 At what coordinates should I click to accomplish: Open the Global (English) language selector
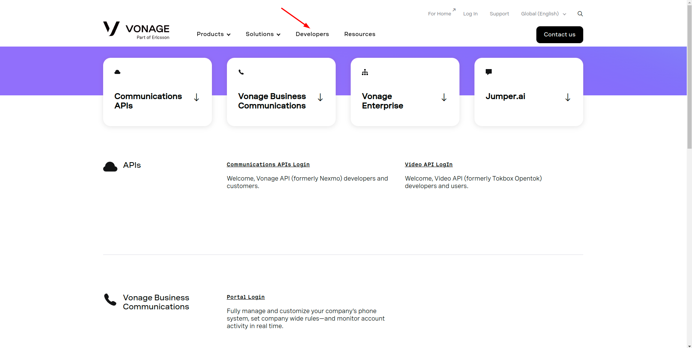point(543,14)
